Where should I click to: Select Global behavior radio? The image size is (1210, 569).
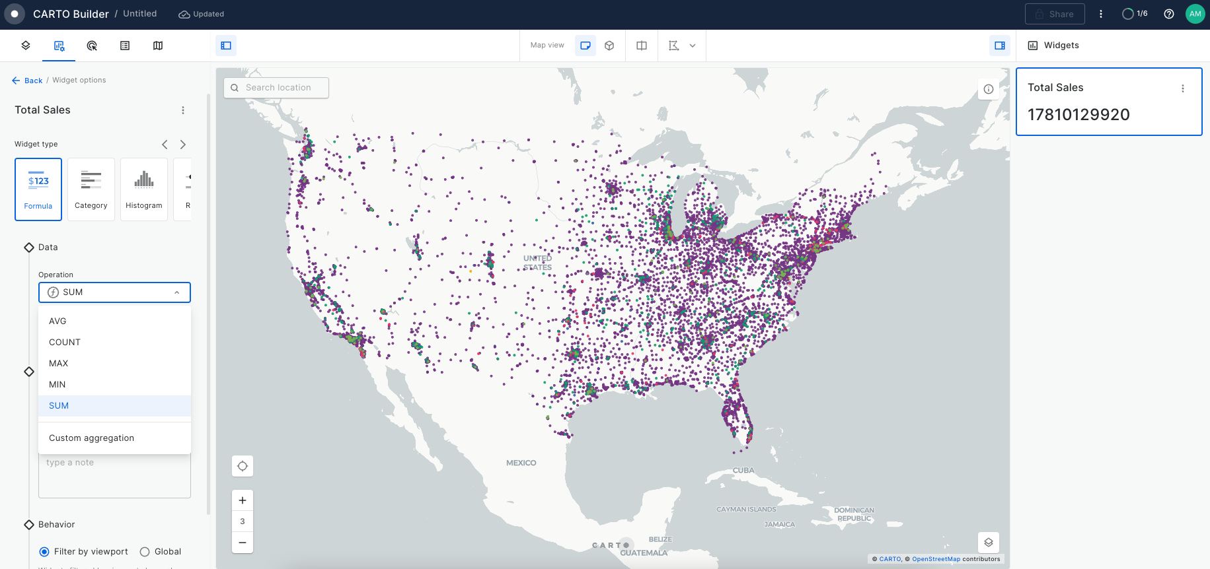coord(145,552)
